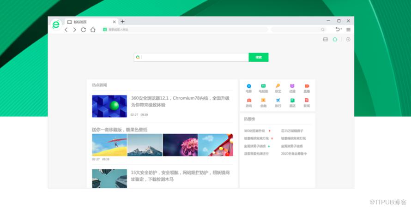This screenshot has width=411, height=209.
Task: Open the snowy mountain wallpaper thumbnail
Action: 145,145
